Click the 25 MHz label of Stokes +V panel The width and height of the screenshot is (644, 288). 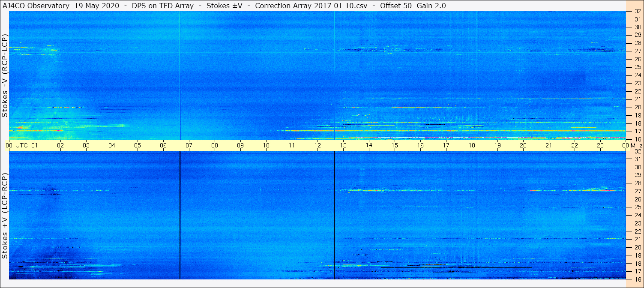click(x=637, y=207)
